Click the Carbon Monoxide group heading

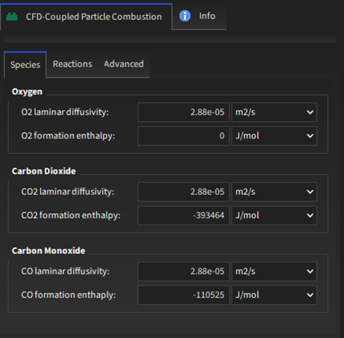click(48, 251)
